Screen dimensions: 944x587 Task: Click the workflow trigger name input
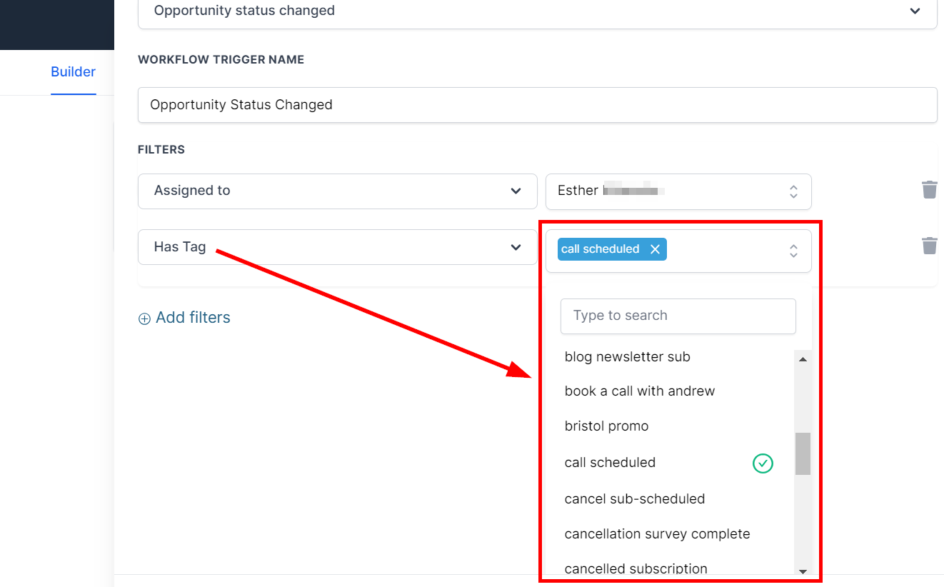(537, 105)
